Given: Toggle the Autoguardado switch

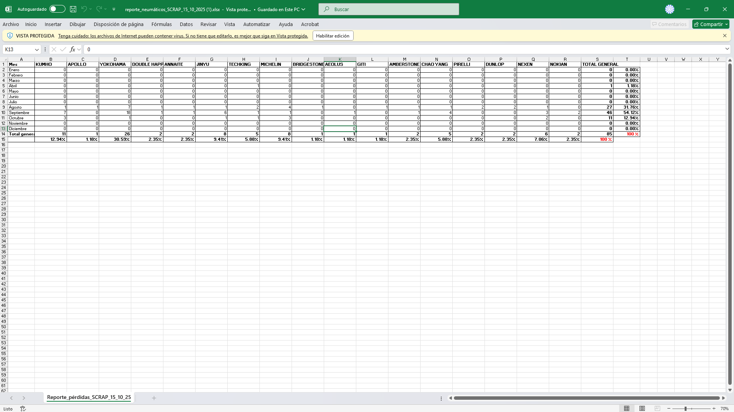Looking at the screenshot, I should click(57, 9).
